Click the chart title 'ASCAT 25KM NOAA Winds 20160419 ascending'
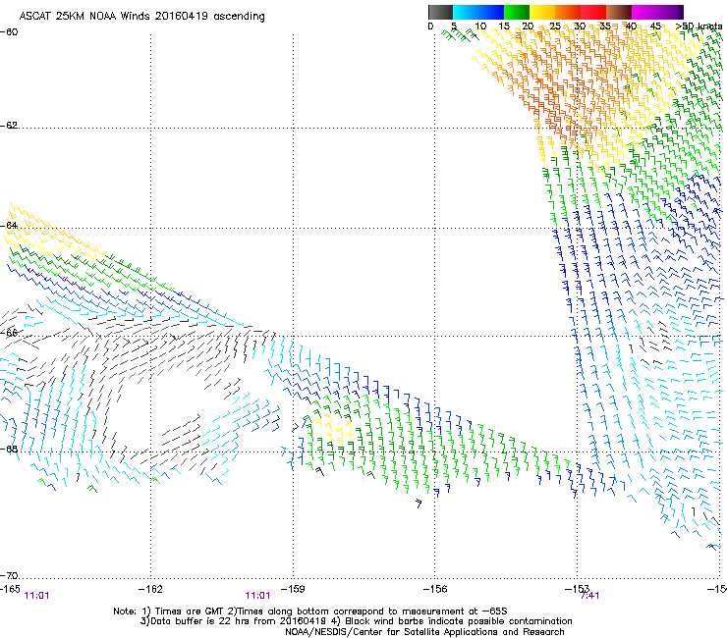 141,17
